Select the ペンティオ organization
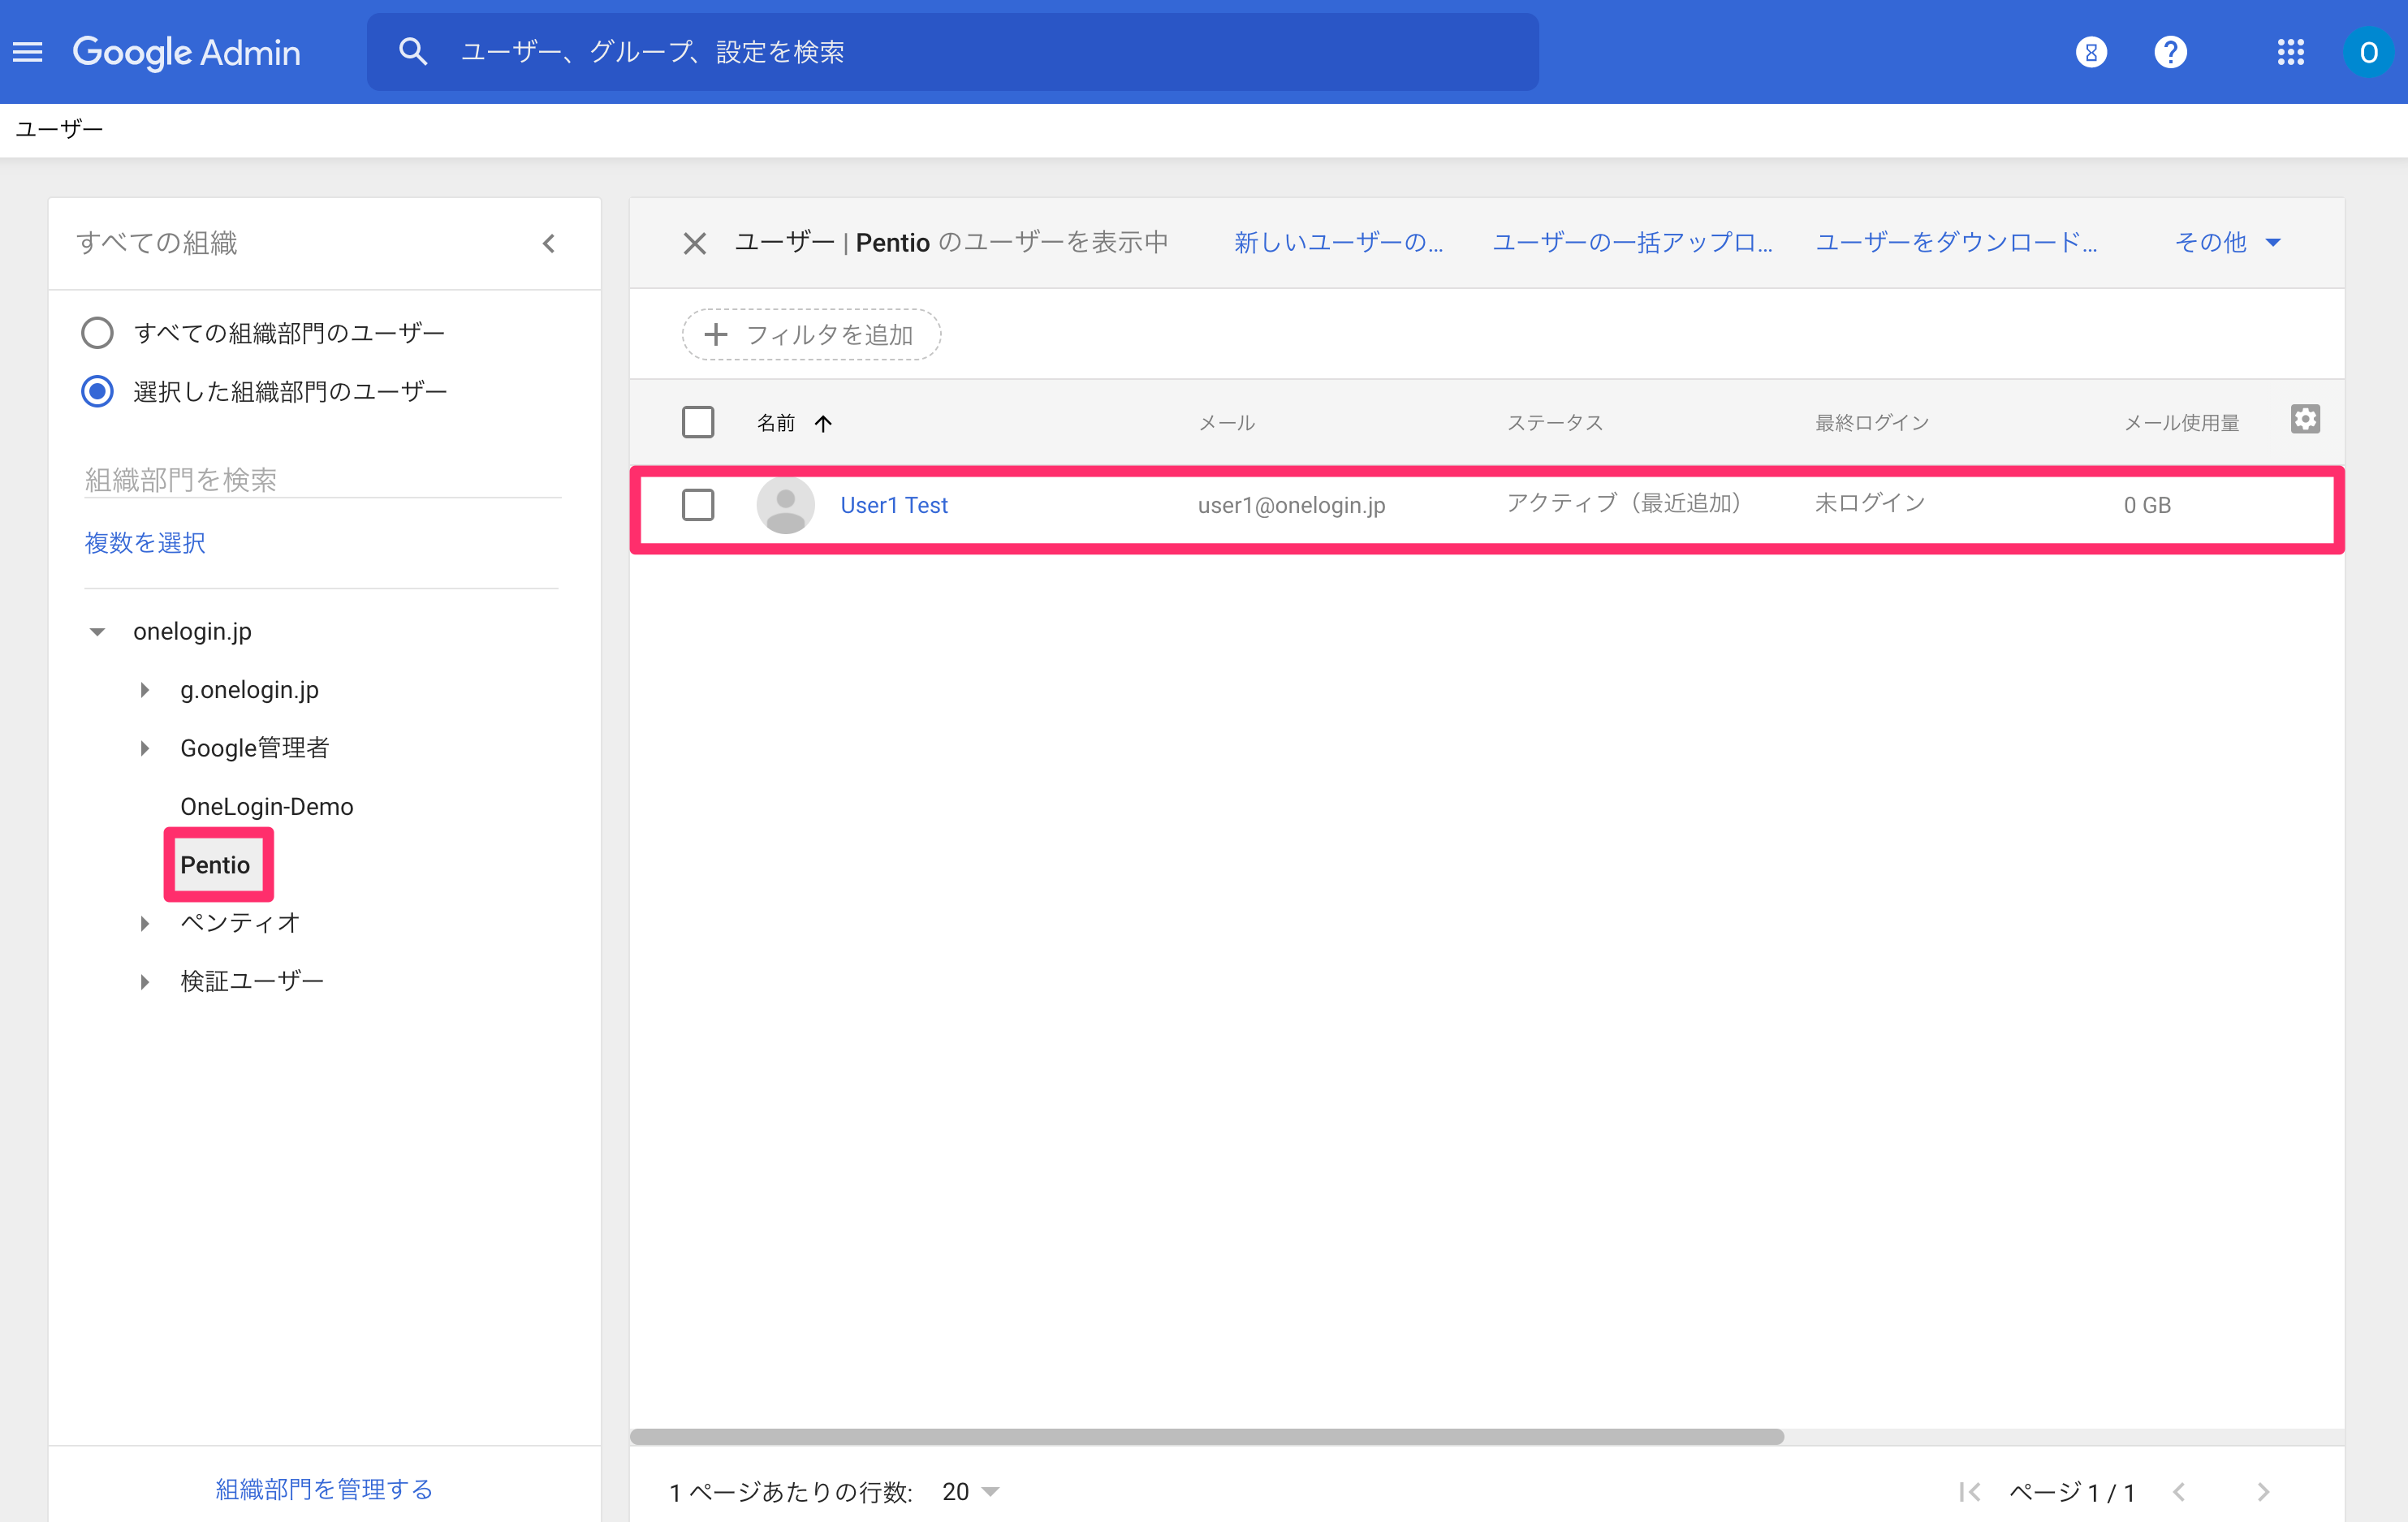 240,923
